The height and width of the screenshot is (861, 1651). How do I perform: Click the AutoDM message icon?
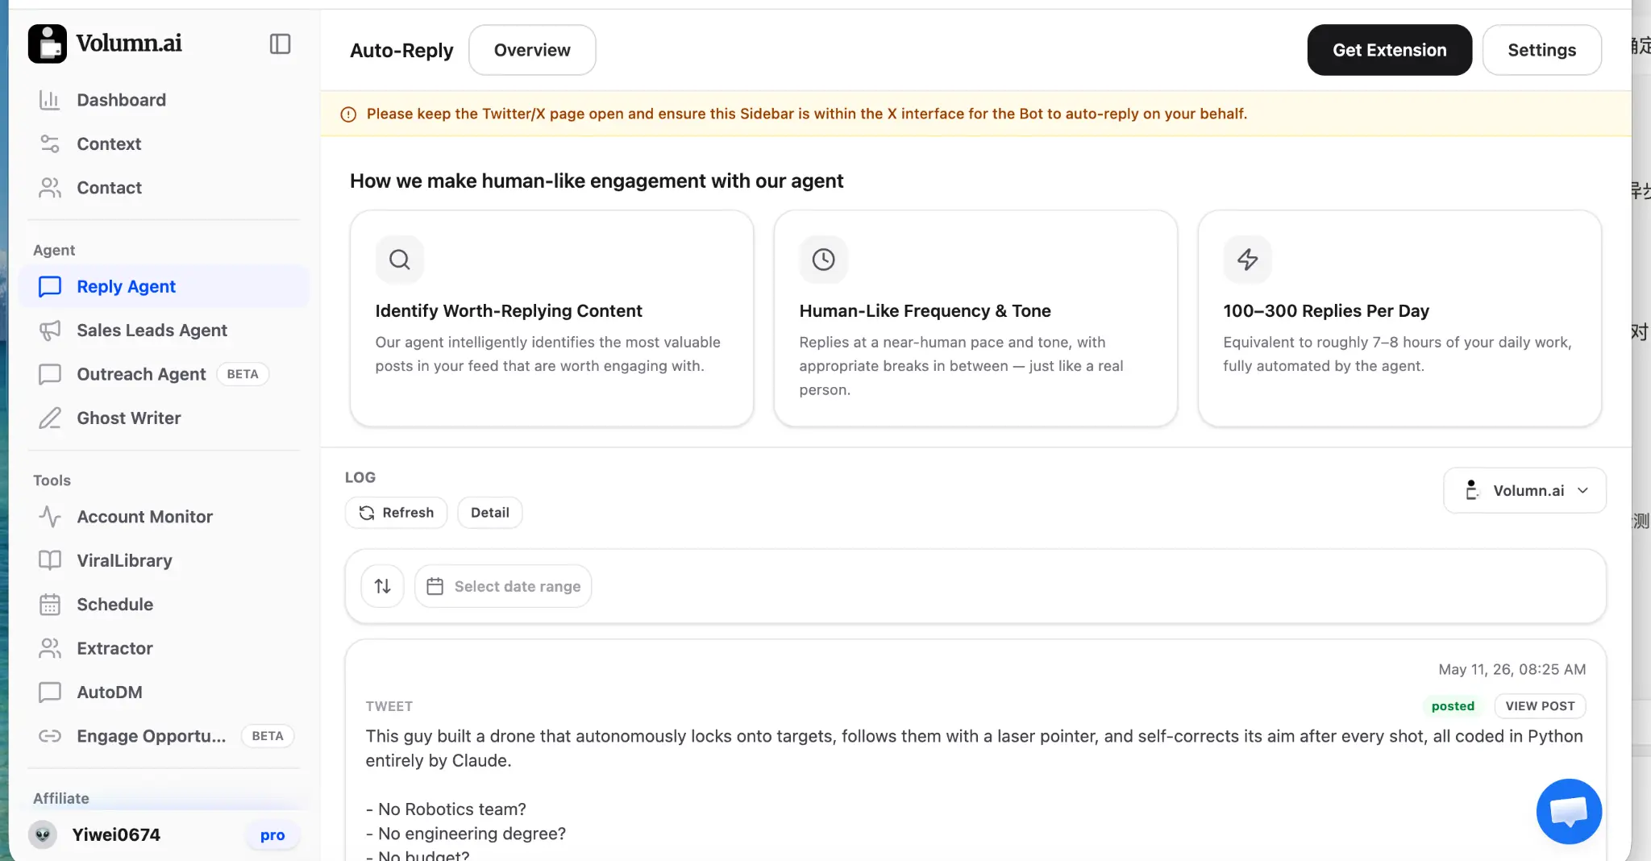coord(50,692)
